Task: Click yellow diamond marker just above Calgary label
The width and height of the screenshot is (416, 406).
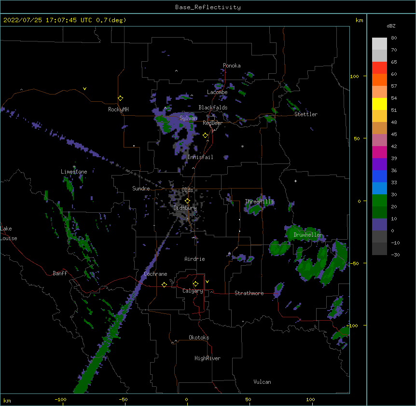Action: click(195, 284)
